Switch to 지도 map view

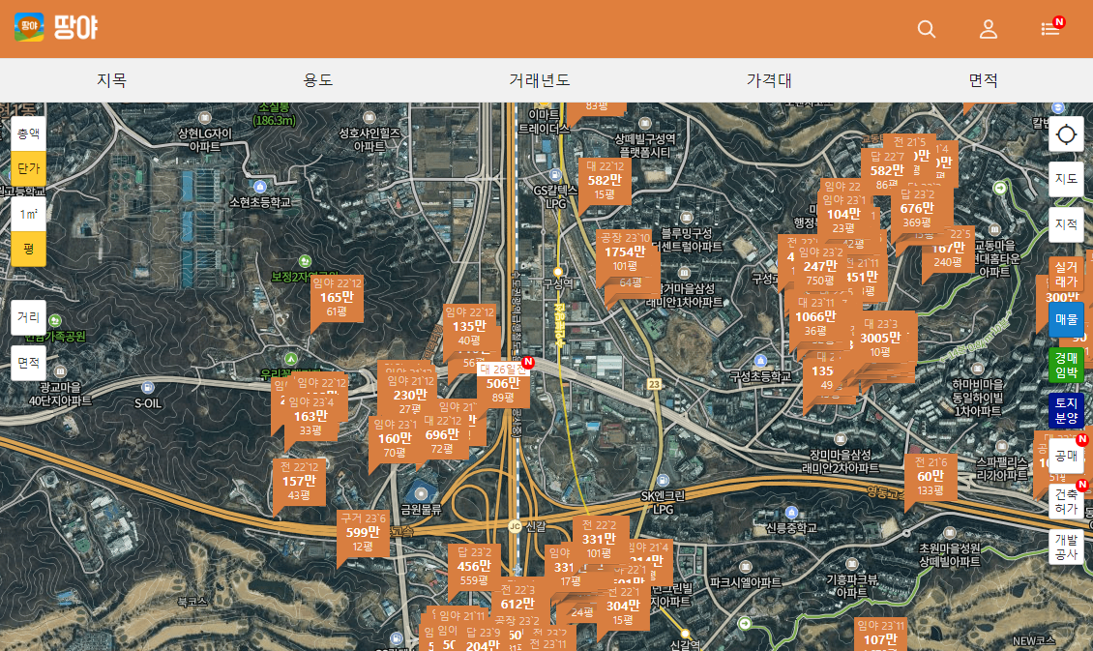tap(1066, 179)
